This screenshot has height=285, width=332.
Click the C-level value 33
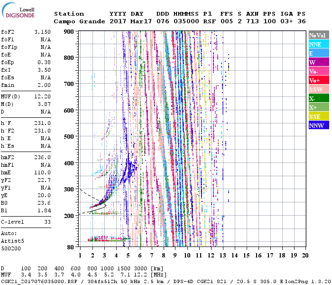pos(47,222)
